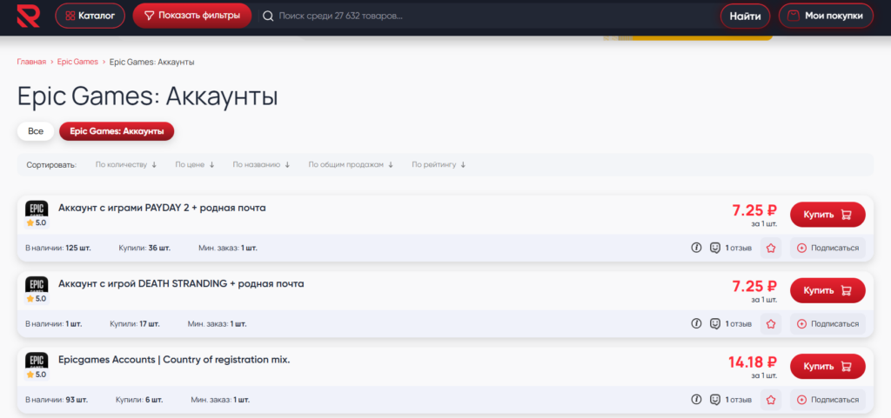Open review smiley icon for DEATH STRANDING
Viewport: 891px width, 418px height.
point(715,324)
